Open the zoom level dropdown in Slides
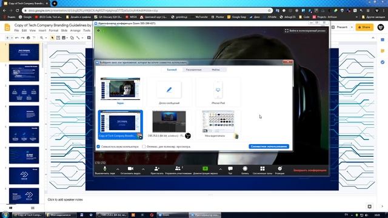The height and width of the screenshot is (218, 388). pyautogui.click(x=46, y=38)
